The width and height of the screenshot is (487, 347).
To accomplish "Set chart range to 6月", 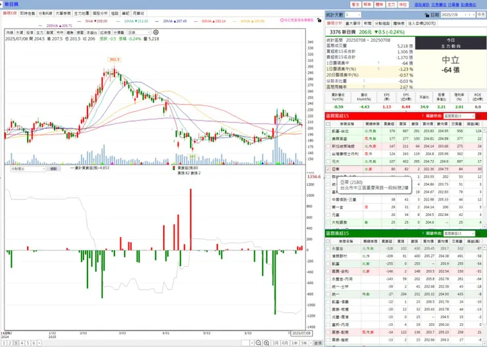I will (284, 343).
